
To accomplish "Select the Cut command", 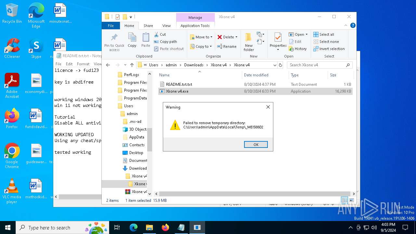I will (x=160, y=34).
